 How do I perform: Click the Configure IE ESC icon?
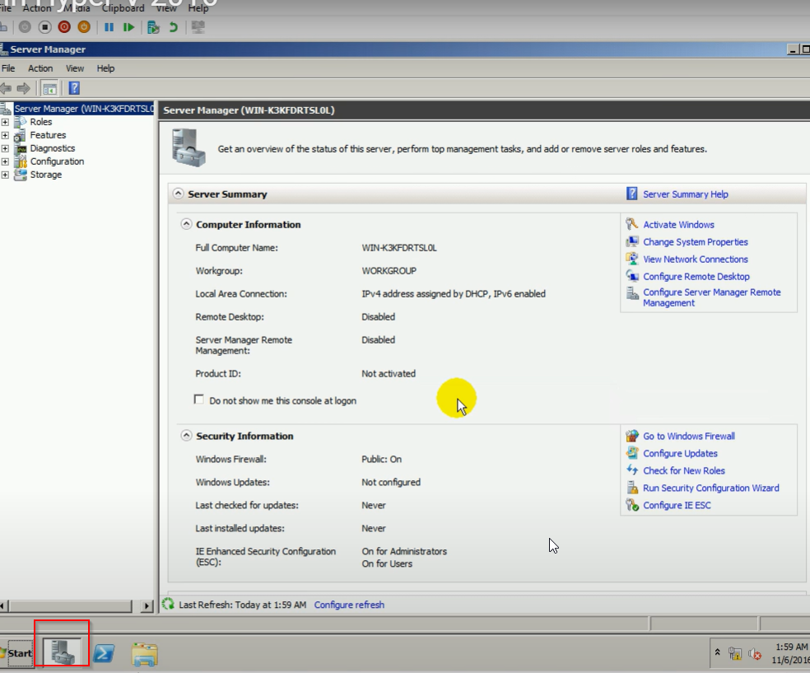point(631,504)
